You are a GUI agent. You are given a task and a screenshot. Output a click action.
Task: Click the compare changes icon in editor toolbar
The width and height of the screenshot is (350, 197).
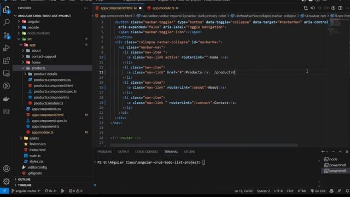[306, 8]
